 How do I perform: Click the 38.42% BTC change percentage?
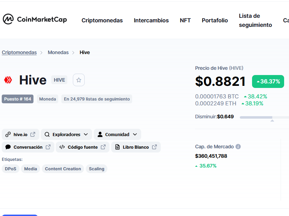(256, 96)
